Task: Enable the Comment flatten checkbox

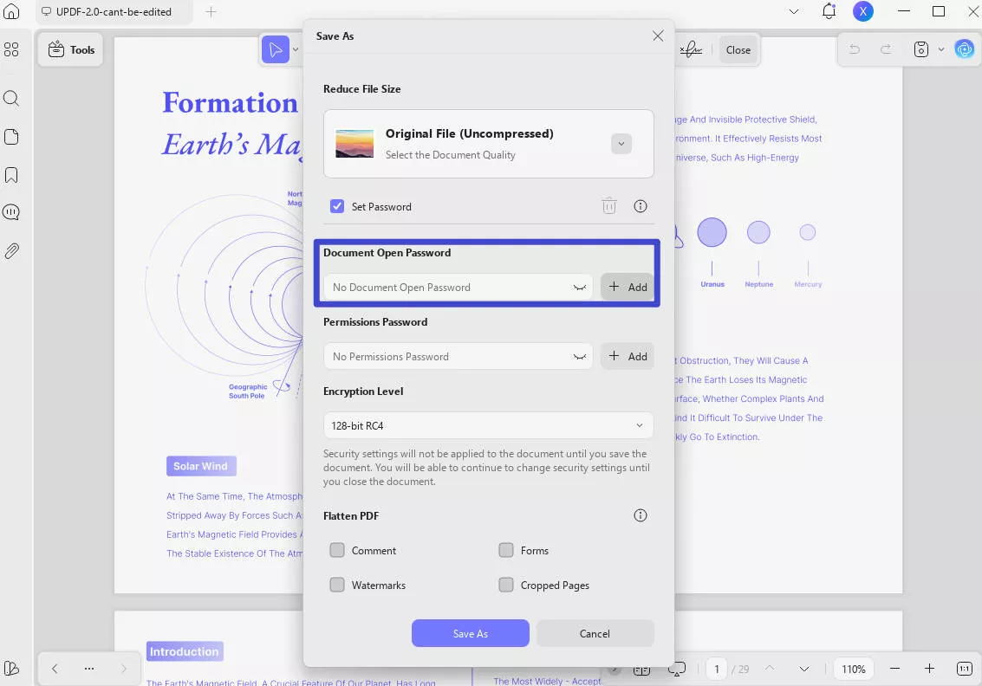Action: (x=337, y=550)
